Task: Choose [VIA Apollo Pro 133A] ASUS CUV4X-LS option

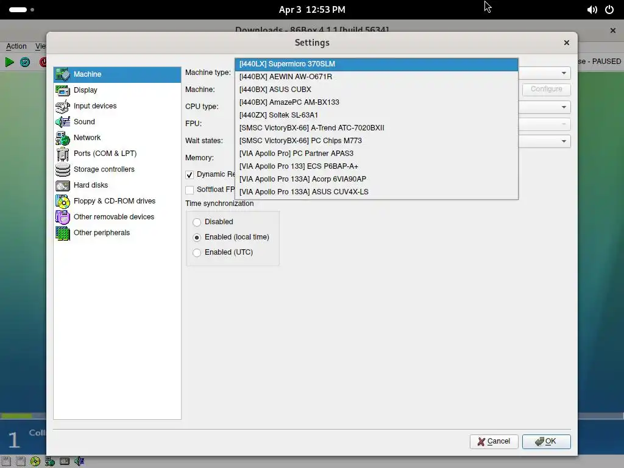Action: tap(377, 191)
